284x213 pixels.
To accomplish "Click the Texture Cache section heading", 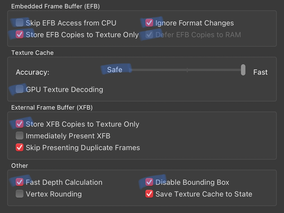I will click(x=32, y=53).
